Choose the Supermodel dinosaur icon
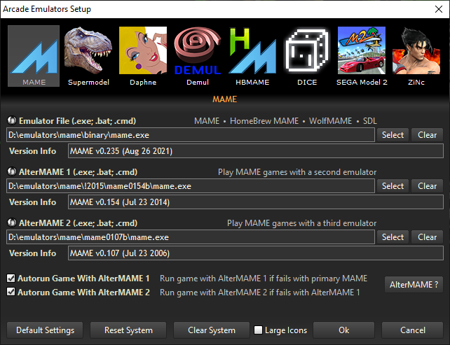This screenshot has height=345, width=450. click(88, 56)
